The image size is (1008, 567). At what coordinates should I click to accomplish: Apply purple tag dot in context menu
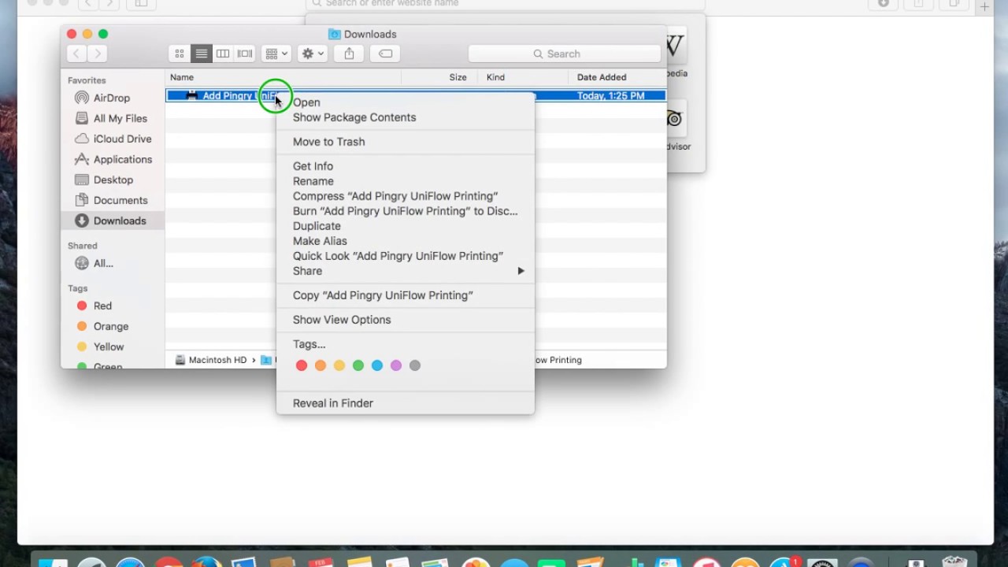396,365
